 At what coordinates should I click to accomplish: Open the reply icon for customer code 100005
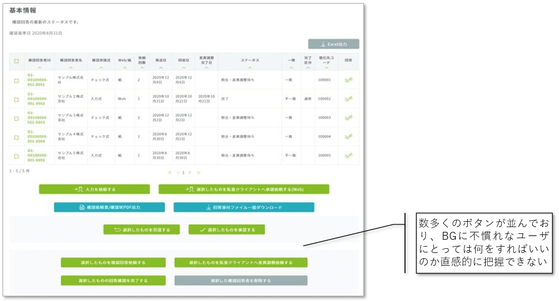click(348, 156)
